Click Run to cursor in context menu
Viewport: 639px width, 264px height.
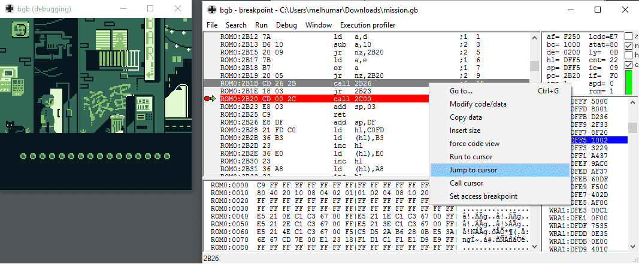point(471,157)
